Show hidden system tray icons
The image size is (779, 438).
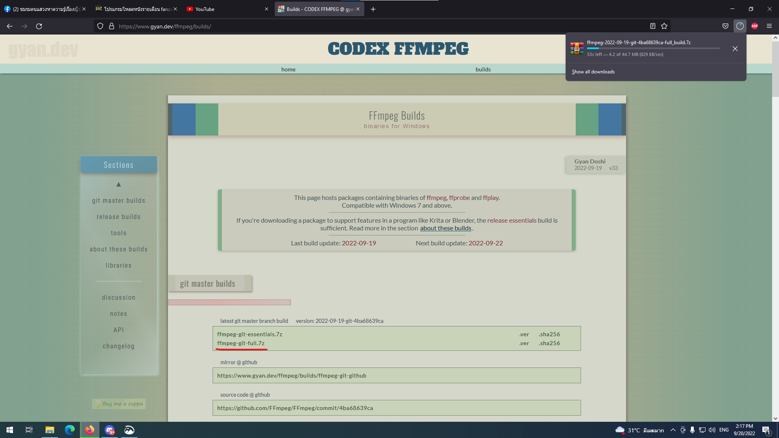click(673, 430)
